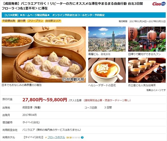Select the フリープラン tag

(x=35, y=21)
